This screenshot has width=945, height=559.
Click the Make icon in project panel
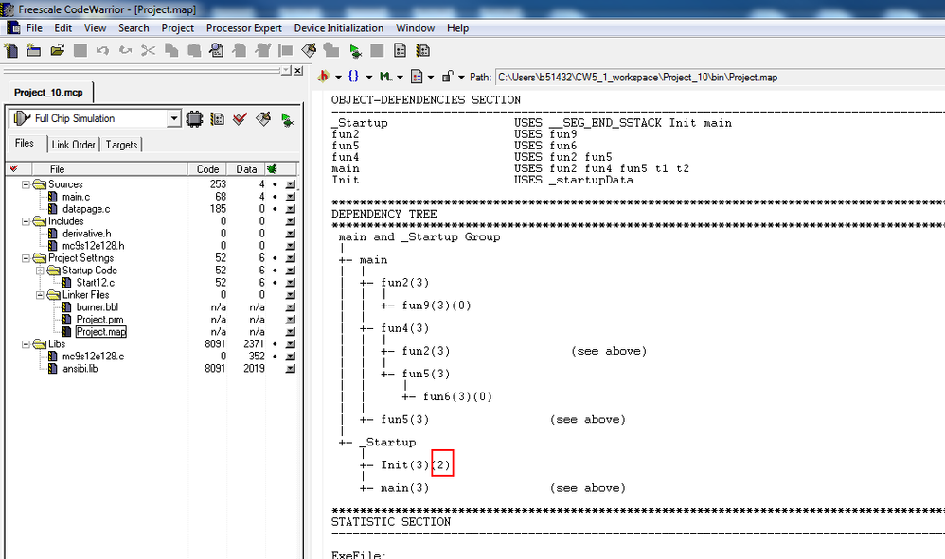[263, 118]
